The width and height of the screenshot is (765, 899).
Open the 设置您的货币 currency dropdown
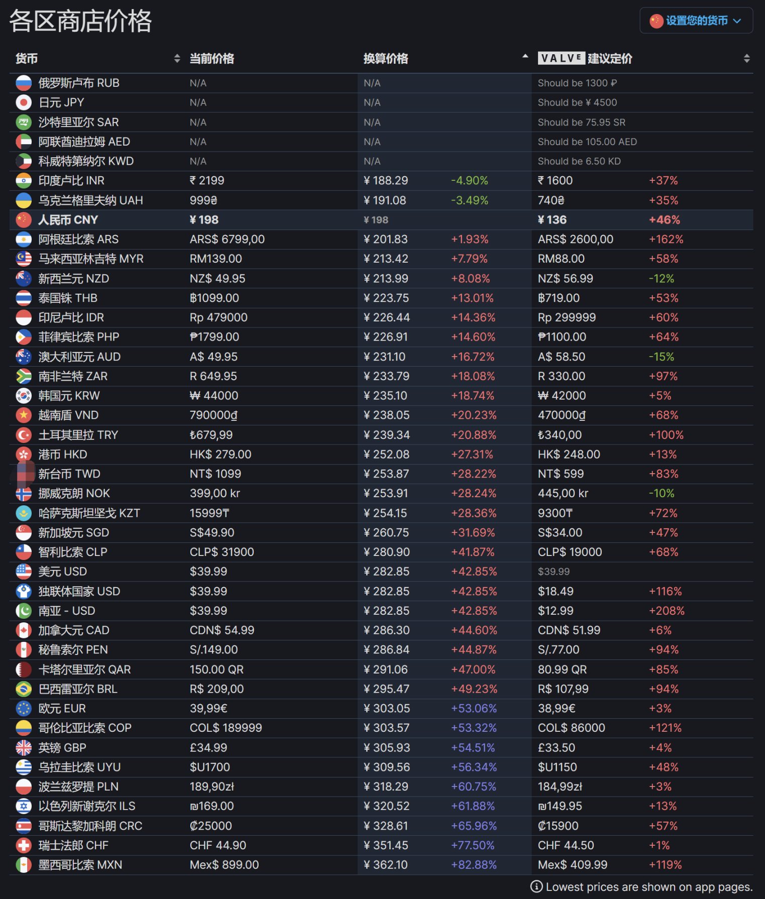click(696, 21)
